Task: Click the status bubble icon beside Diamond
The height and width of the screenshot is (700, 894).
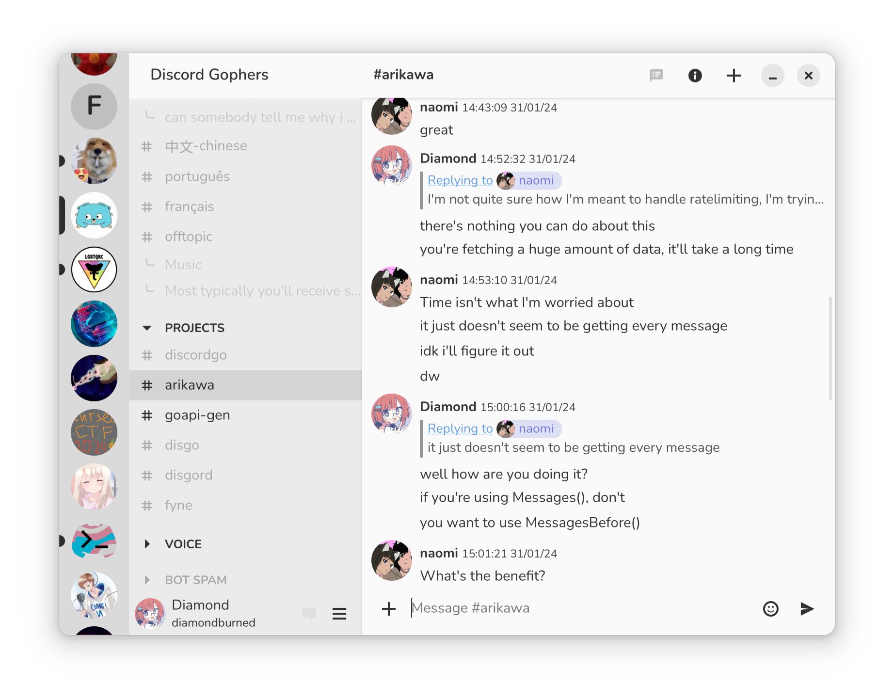Action: point(310,614)
